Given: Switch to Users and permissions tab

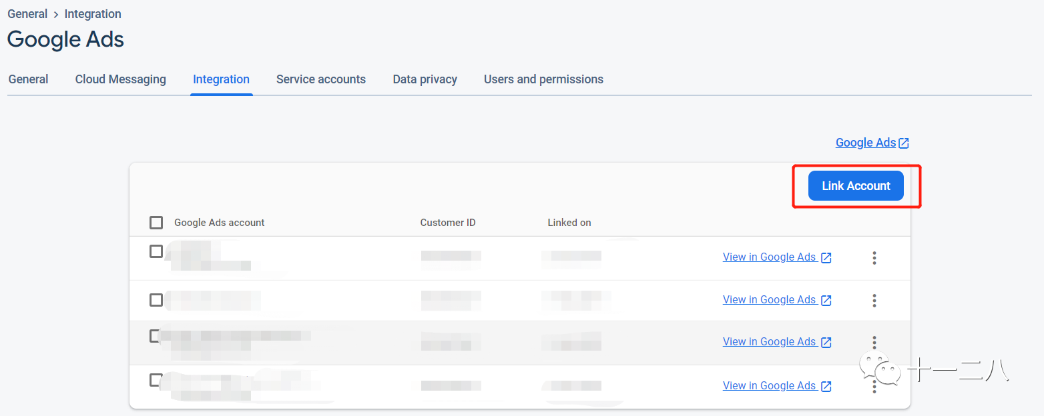Looking at the screenshot, I should tap(543, 79).
